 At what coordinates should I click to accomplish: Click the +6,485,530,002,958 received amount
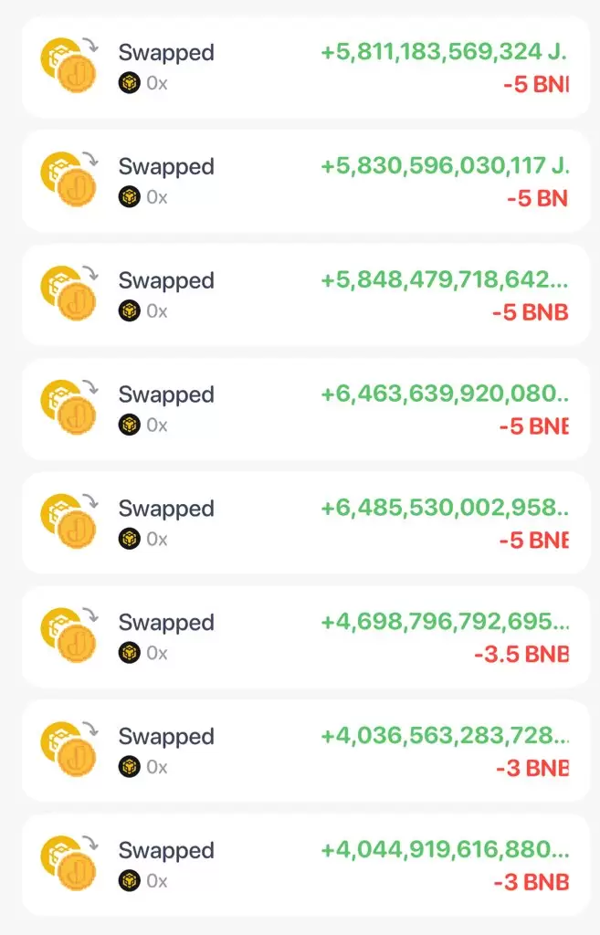click(x=445, y=508)
